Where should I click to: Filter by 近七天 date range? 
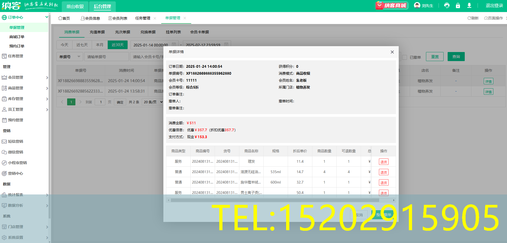coord(82,45)
